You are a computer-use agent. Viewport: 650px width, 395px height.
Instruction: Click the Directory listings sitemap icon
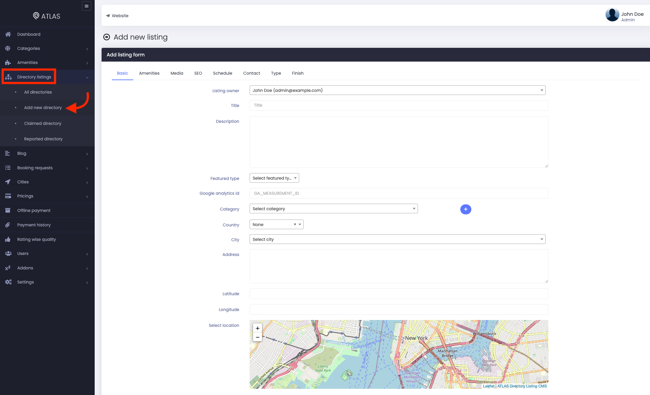(8, 77)
